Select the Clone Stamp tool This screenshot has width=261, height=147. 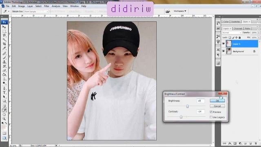coord(4,62)
